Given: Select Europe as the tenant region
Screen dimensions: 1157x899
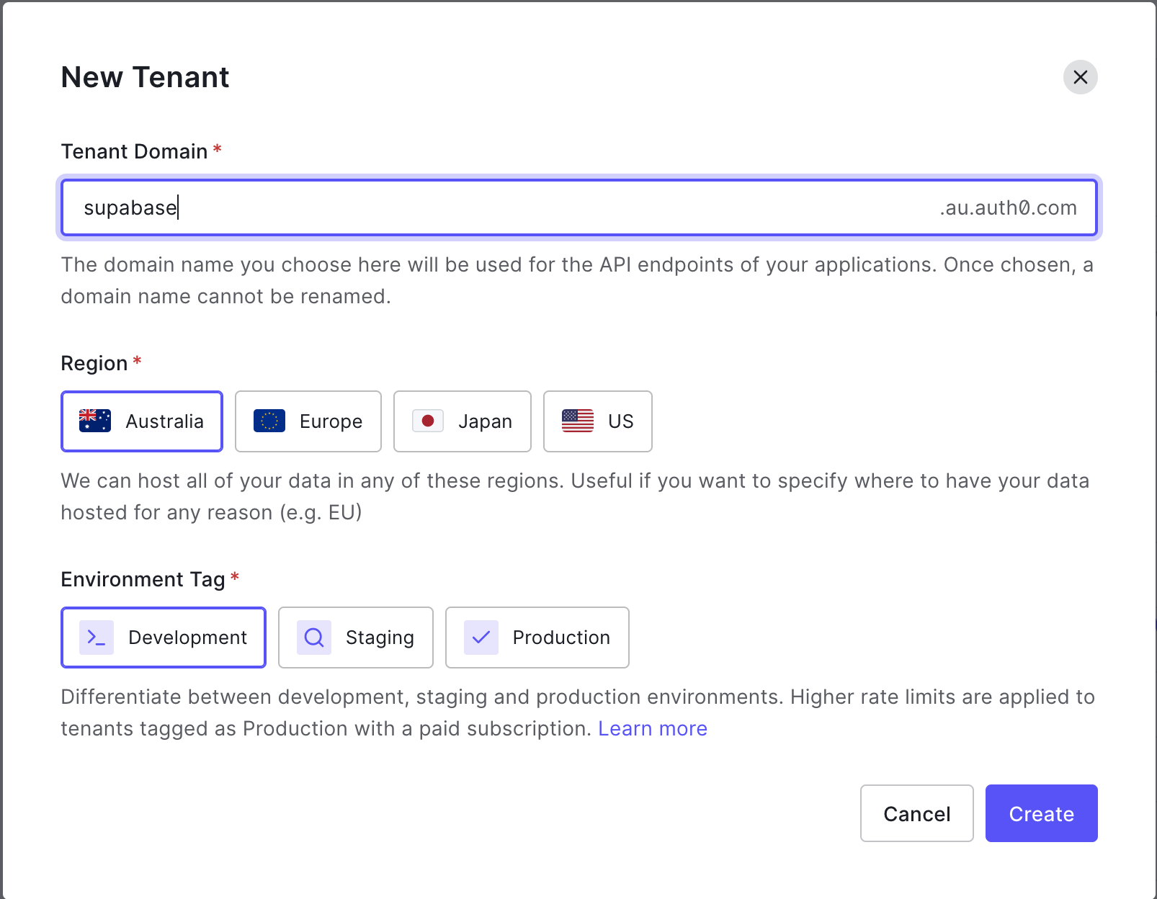Looking at the screenshot, I should coord(308,421).
